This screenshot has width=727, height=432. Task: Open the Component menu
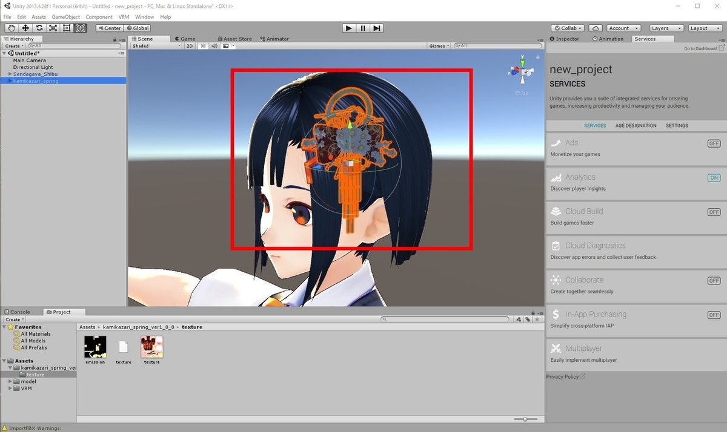click(x=99, y=17)
